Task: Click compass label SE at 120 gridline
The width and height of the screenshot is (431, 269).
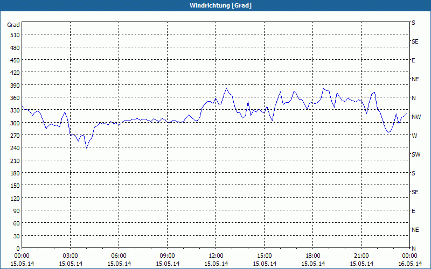Action: 415,193
